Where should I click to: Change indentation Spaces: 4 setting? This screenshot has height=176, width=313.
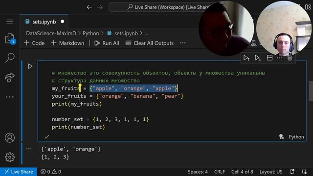(198, 172)
